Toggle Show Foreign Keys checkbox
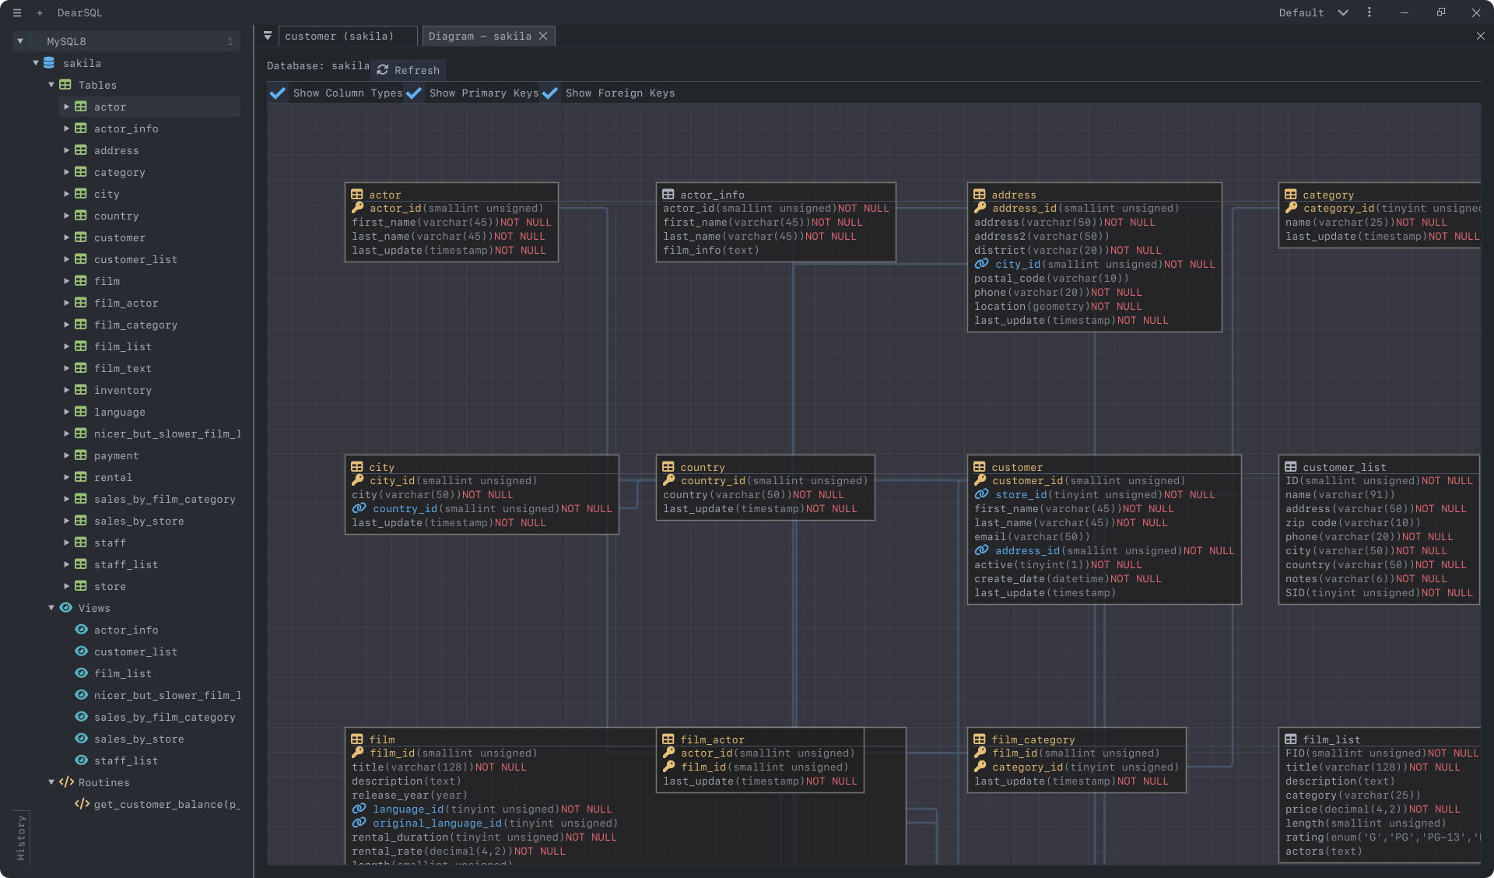The image size is (1494, 878). pyautogui.click(x=550, y=93)
